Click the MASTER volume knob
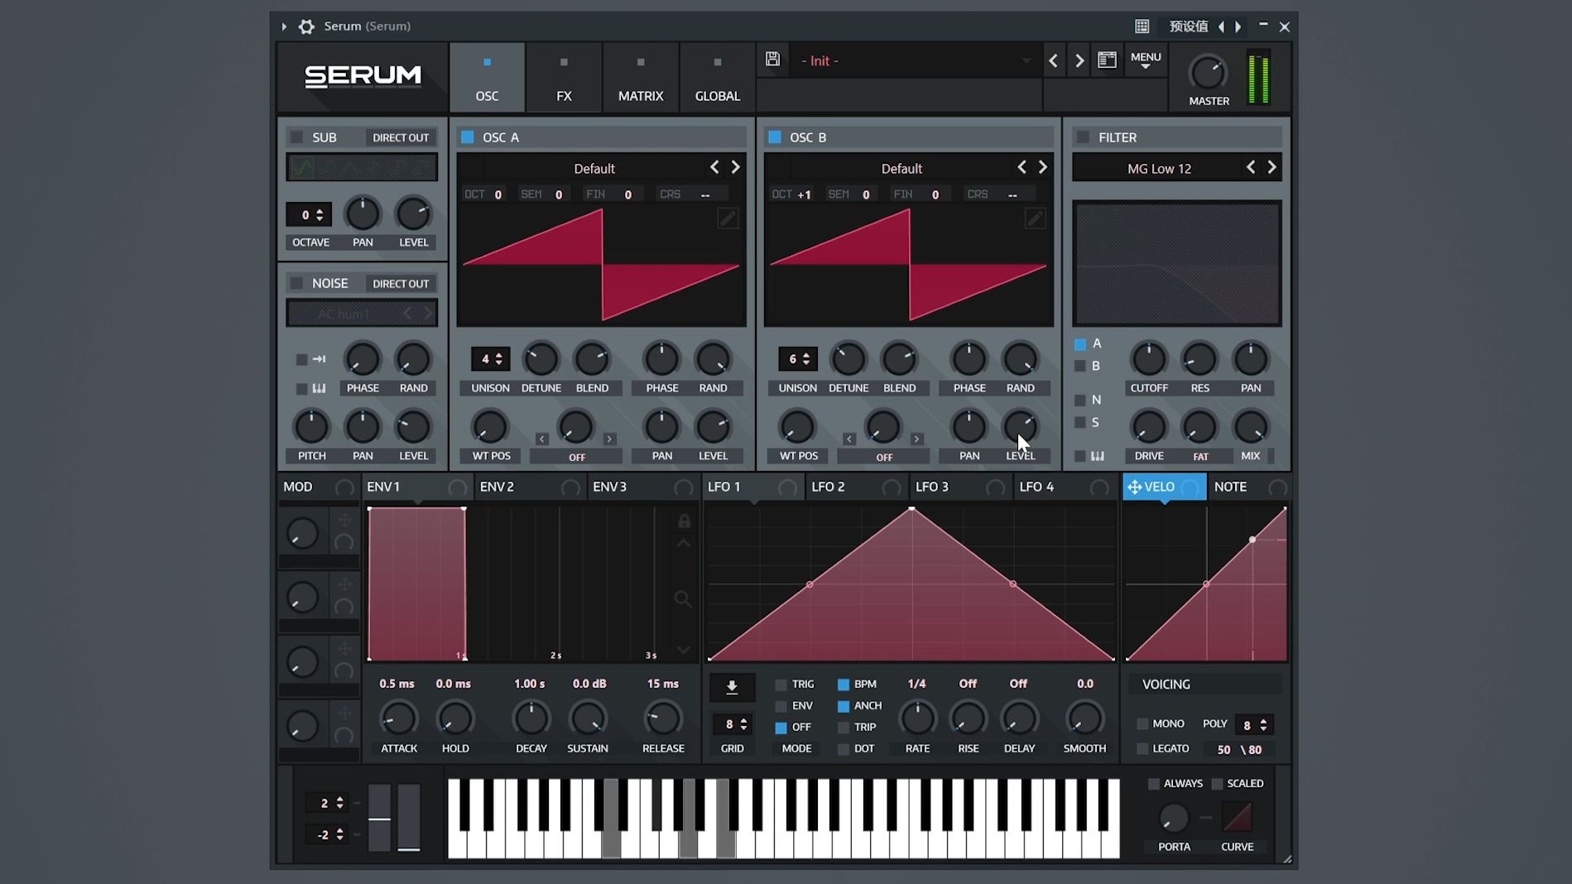1572x884 pixels. point(1208,74)
